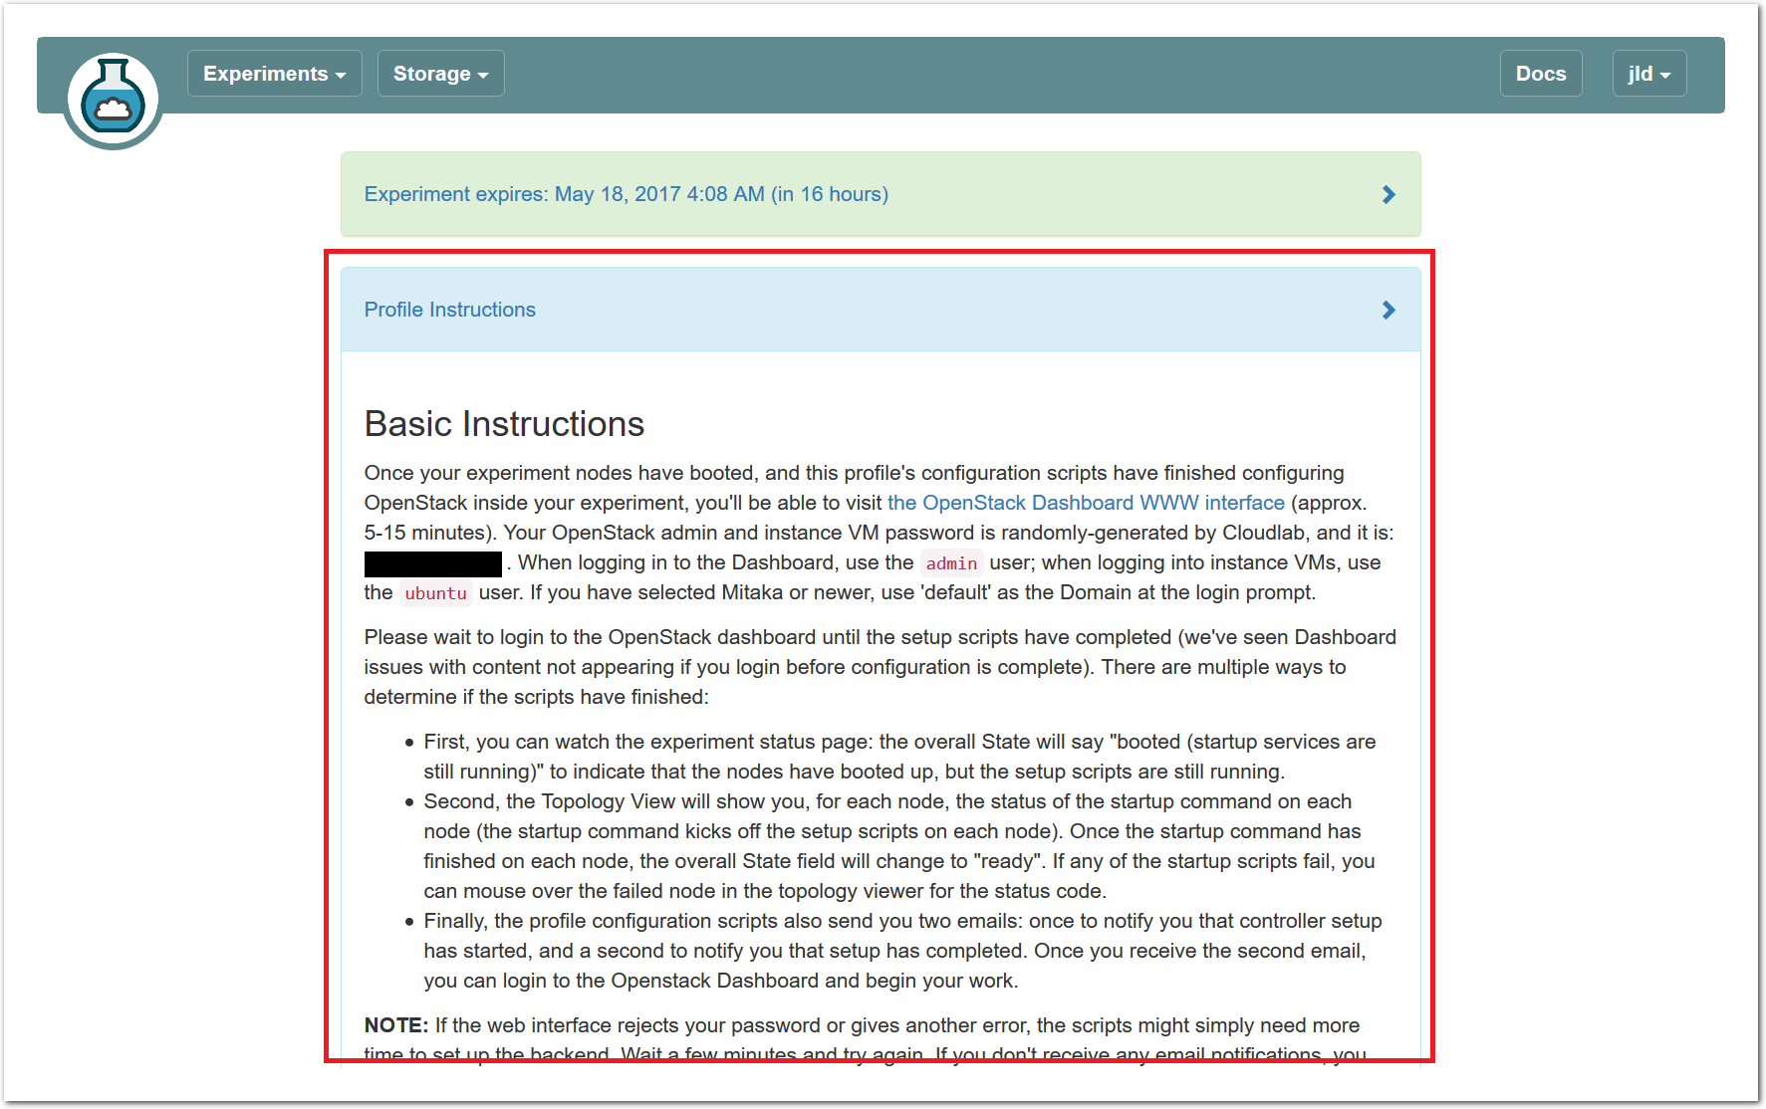Click the ubuntu code label
Screen dimensions: 1766x1109
[435, 593]
